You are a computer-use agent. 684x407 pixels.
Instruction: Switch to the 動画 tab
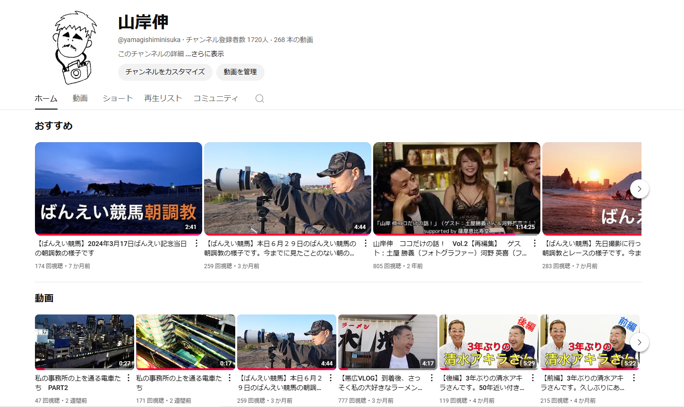[x=80, y=98]
